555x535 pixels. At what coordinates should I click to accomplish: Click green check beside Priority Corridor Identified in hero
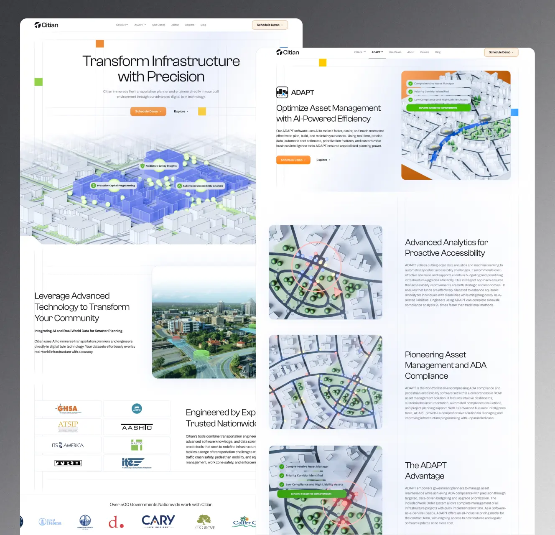pyautogui.click(x=410, y=92)
